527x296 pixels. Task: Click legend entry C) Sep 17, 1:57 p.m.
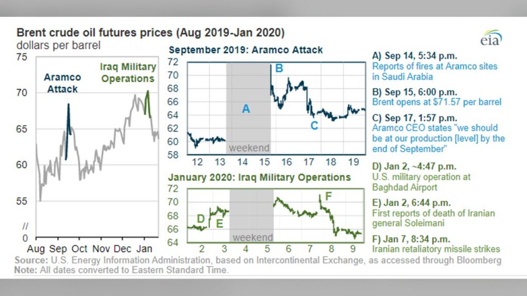[x=414, y=118]
